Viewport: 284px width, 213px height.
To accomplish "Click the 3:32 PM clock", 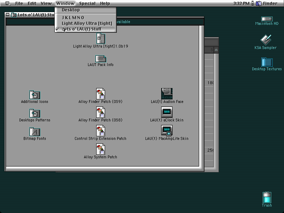I will click(x=241, y=4).
